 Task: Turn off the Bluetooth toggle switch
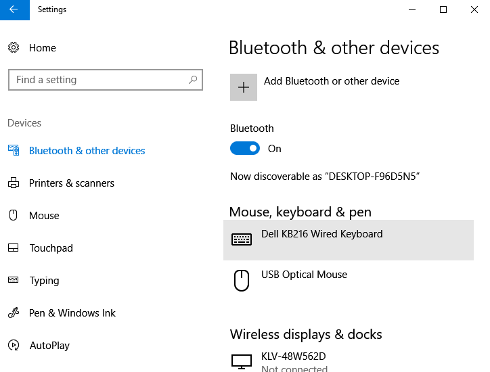point(245,148)
